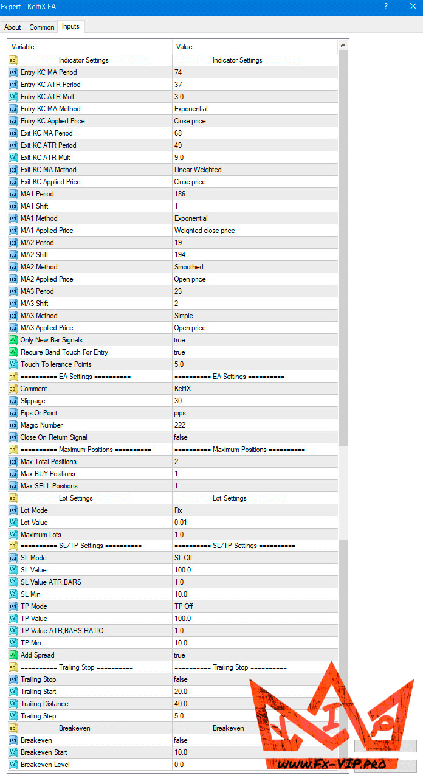Click the double-type icon beside Entry KC ATR Mult
The height and width of the screenshot is (778, 423).
click(13, 97)
